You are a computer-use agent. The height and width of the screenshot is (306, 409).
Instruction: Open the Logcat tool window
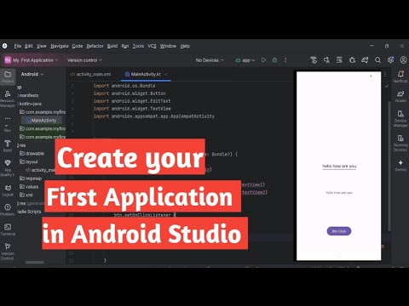(x=8, y=190)
